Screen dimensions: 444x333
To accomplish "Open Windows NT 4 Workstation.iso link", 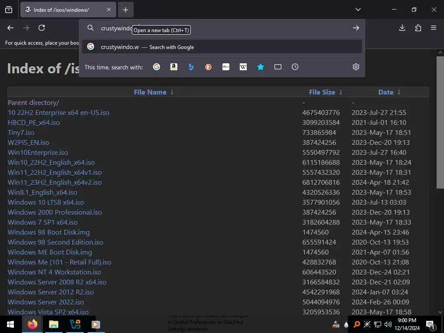I will point(54,272).
